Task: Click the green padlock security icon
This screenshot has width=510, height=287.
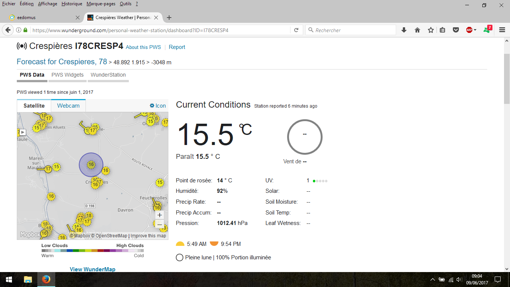Action: pyautogui.click(x=25, y=30)
